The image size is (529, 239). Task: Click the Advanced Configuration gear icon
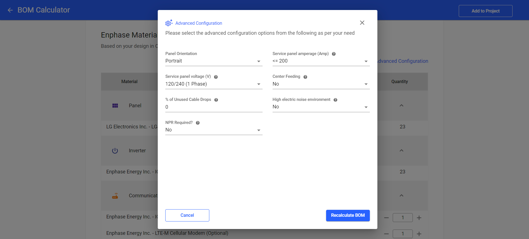click(169, 23)
